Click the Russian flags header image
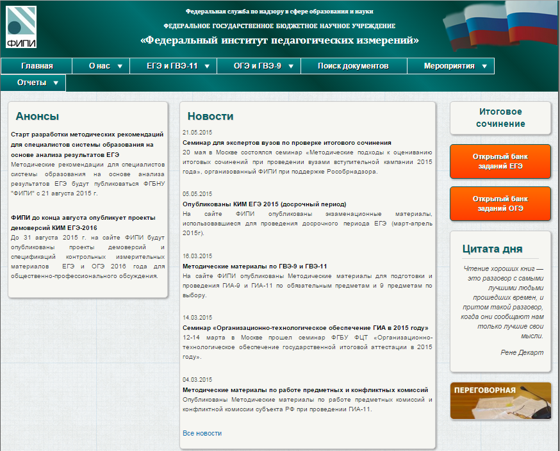Viewport: 560px width, 451px height. pyautogui.click(x=500, y=26)
